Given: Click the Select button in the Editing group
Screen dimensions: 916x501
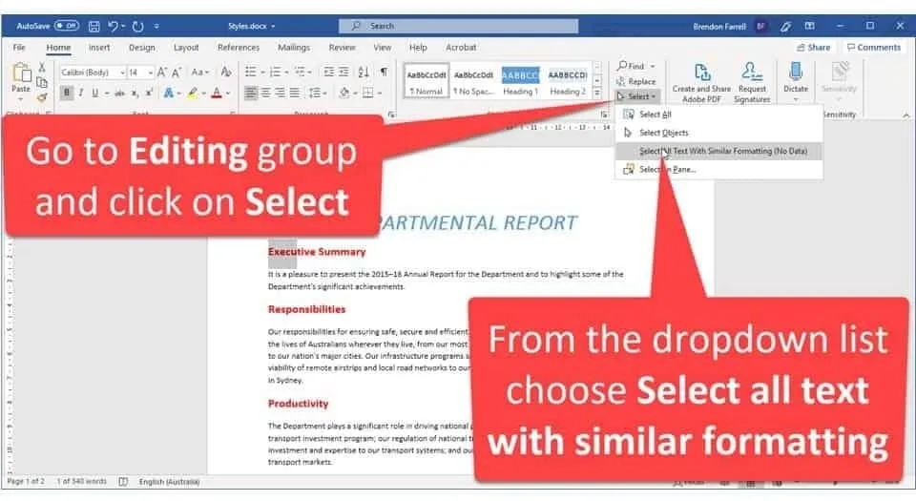Looking at the screenshot, I should point(636,96).
